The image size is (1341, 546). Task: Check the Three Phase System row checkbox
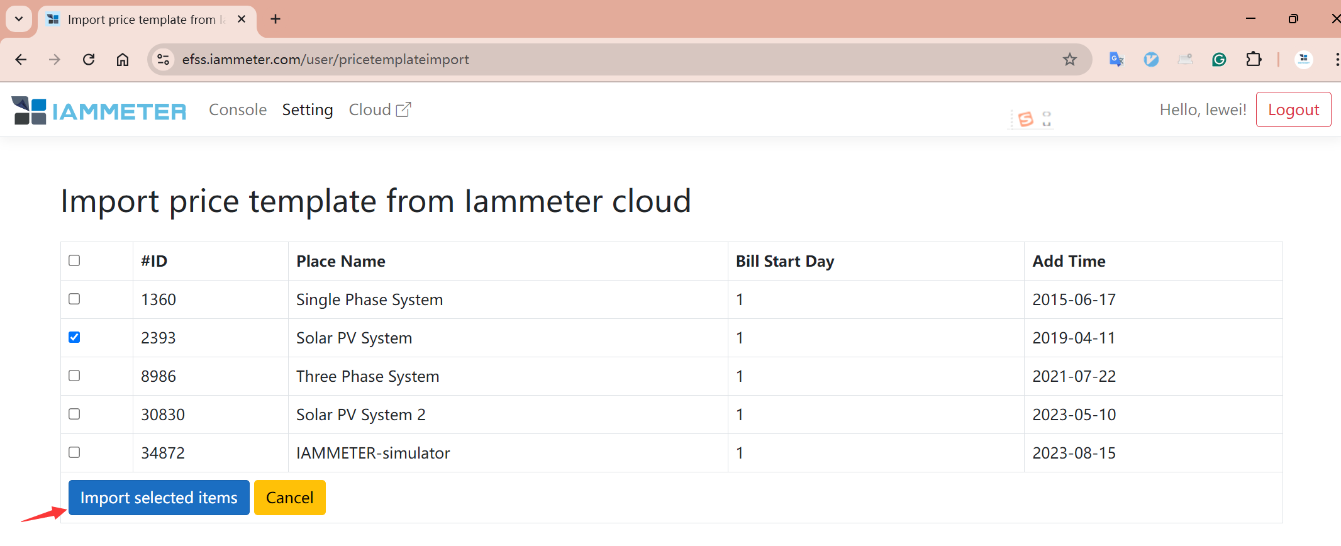tap(74, 376)
